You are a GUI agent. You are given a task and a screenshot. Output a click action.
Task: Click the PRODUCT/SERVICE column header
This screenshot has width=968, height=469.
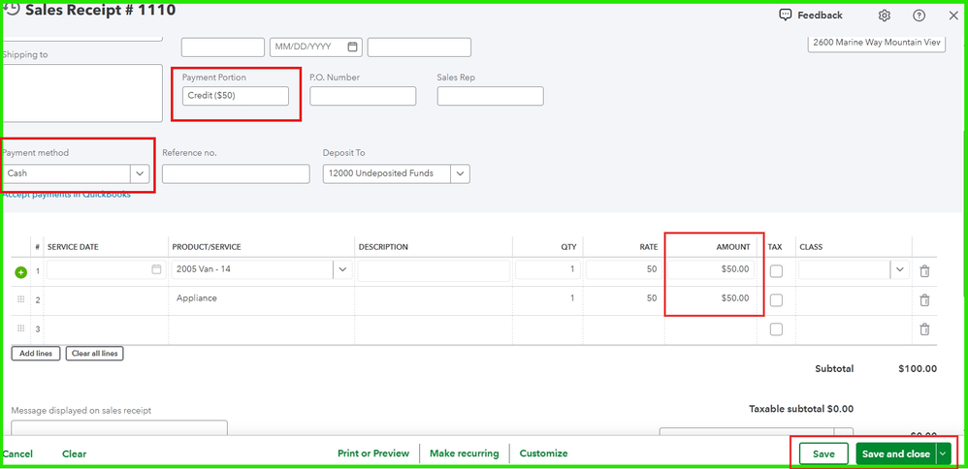pyautogui.click(x=207, y=247)
